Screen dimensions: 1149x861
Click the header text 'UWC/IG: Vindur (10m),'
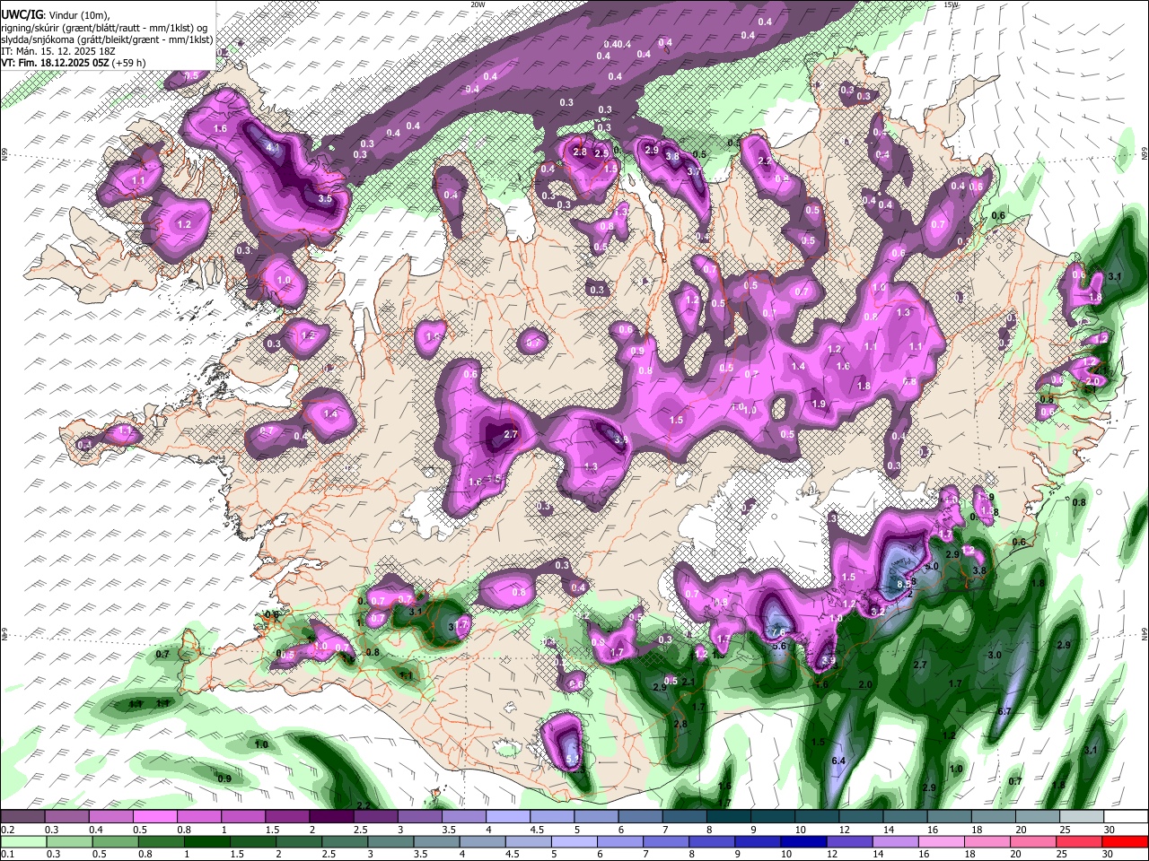pos(55,15)
